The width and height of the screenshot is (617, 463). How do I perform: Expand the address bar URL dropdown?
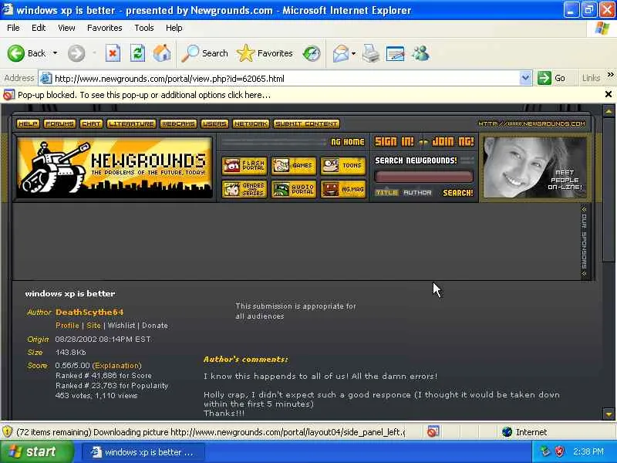[525, 78]
